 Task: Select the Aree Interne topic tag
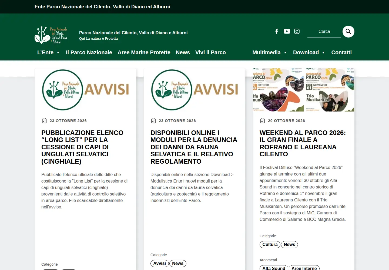coord(304,268)
